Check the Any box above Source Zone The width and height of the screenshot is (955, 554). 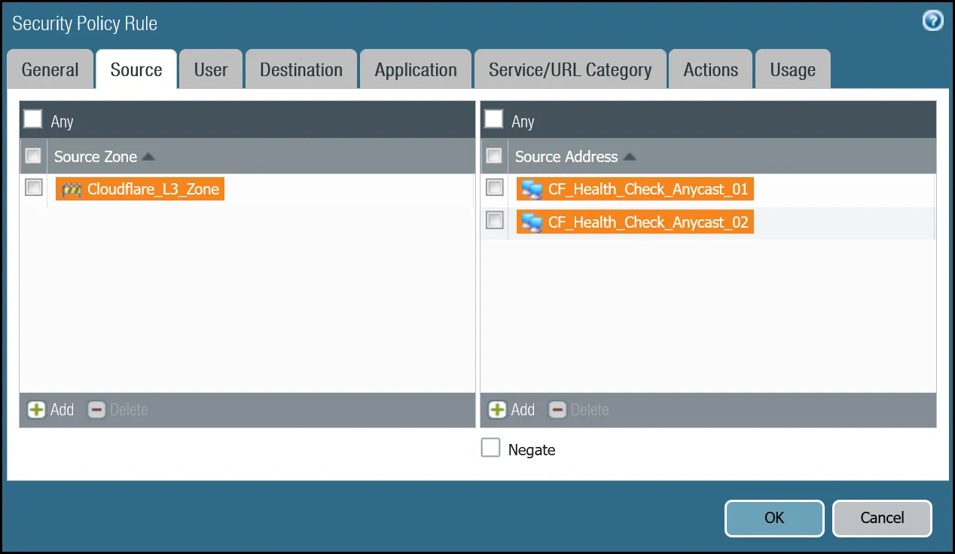pyautogui.click(x=33, y=120)
